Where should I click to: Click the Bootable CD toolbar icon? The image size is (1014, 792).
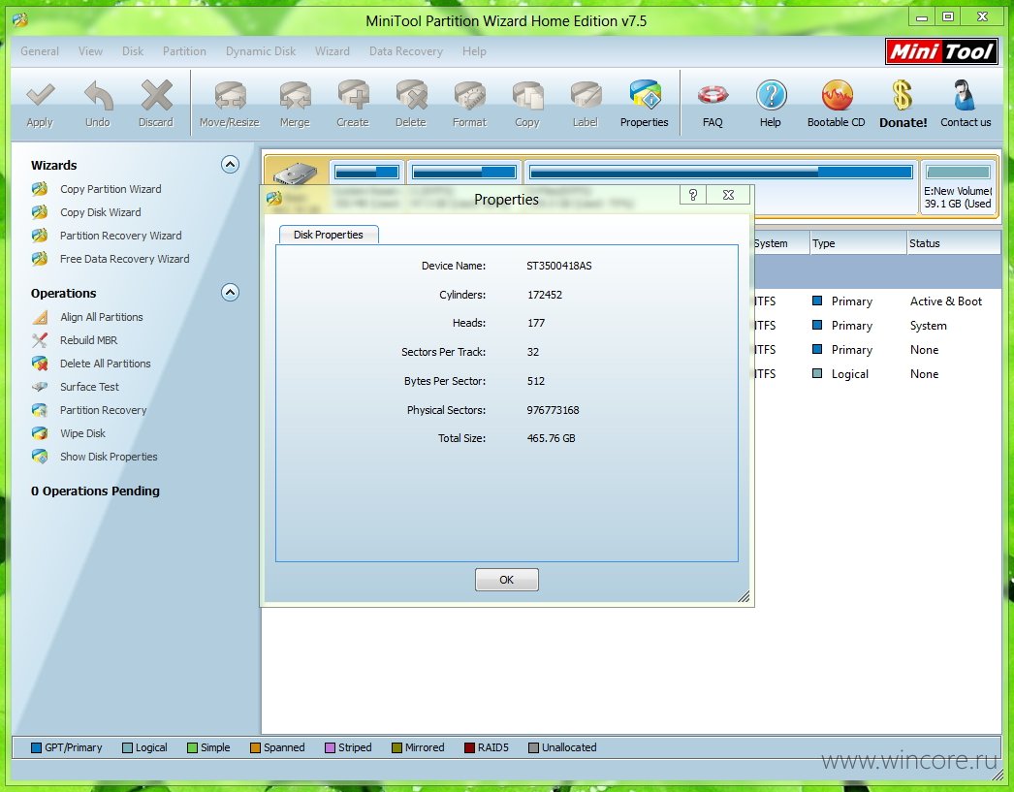(x=837, y=96)
